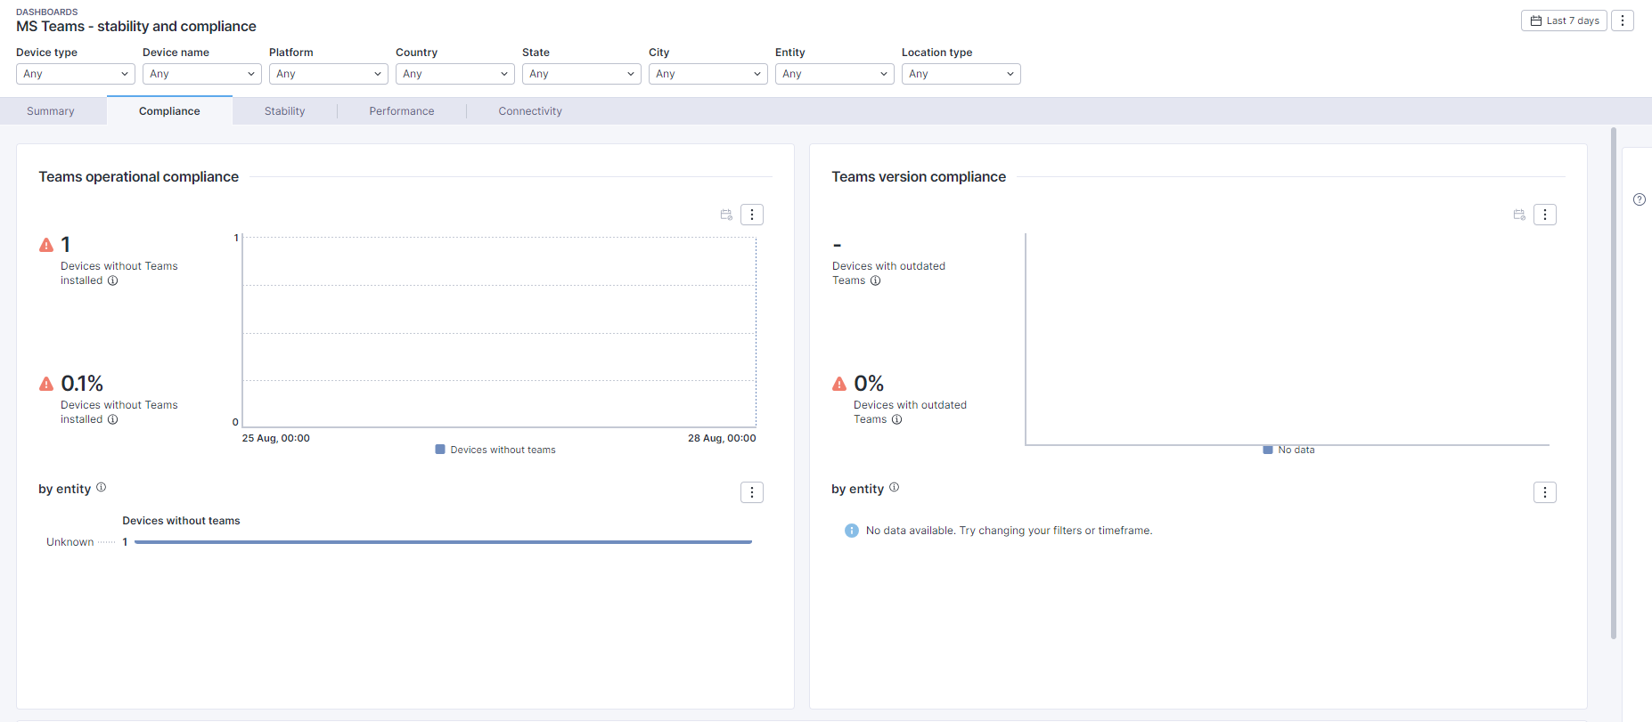Open the City filter dropdown
1652x722 pixels.
(x=708, y=74)
